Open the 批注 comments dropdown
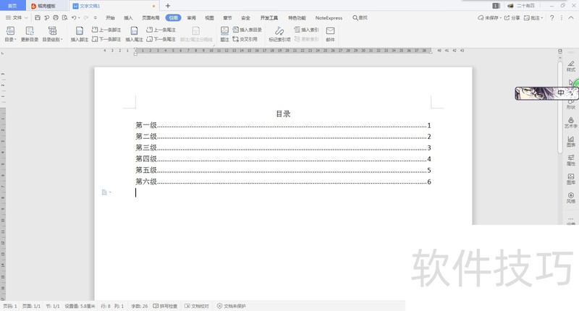Screen dimensions: 579x311 pos(533,17)
